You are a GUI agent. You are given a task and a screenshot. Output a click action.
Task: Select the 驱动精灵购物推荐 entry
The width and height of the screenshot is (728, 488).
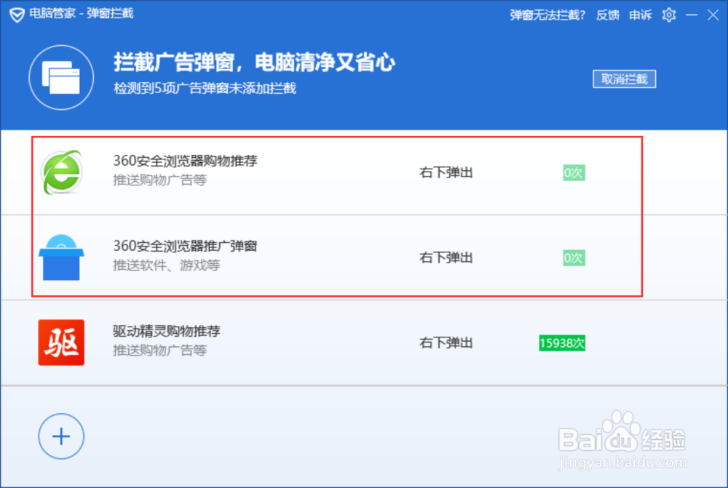[364, 343]
